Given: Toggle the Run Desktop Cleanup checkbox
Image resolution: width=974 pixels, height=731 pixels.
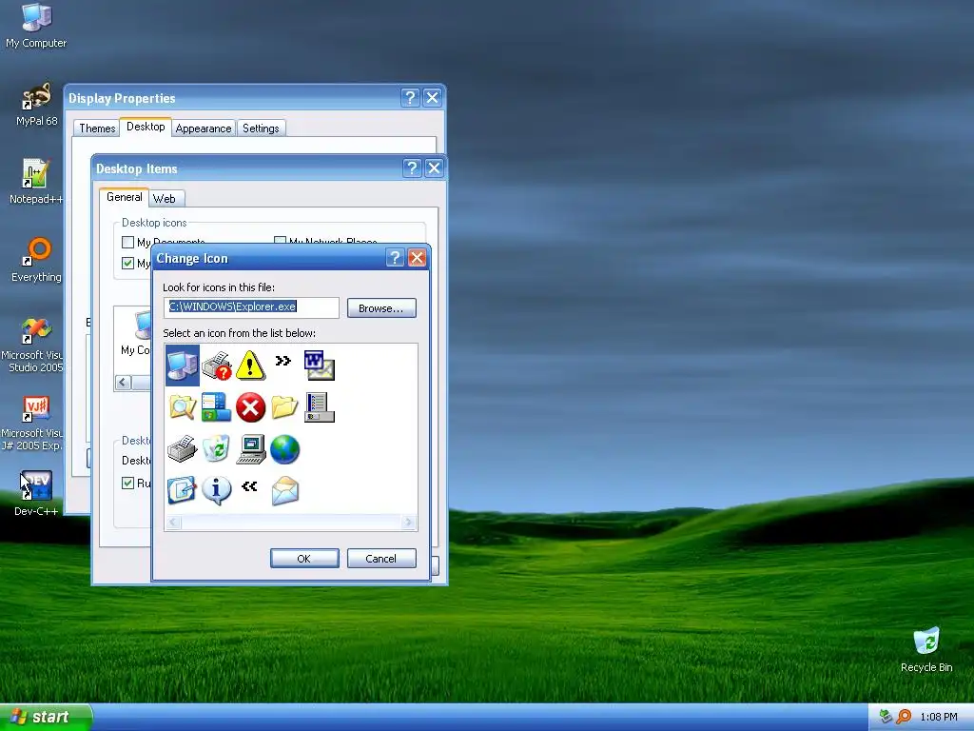Looking at the screenshot, I should 128,483.
